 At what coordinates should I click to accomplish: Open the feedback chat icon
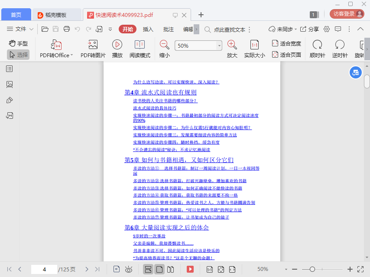pos(338,29)
